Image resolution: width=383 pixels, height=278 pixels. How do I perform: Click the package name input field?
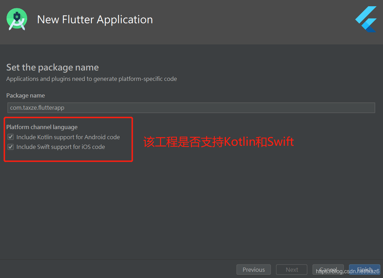(x=191, y=108)
